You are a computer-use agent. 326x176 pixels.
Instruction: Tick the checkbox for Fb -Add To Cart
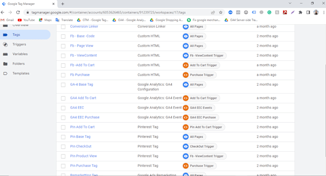[63, 65]
